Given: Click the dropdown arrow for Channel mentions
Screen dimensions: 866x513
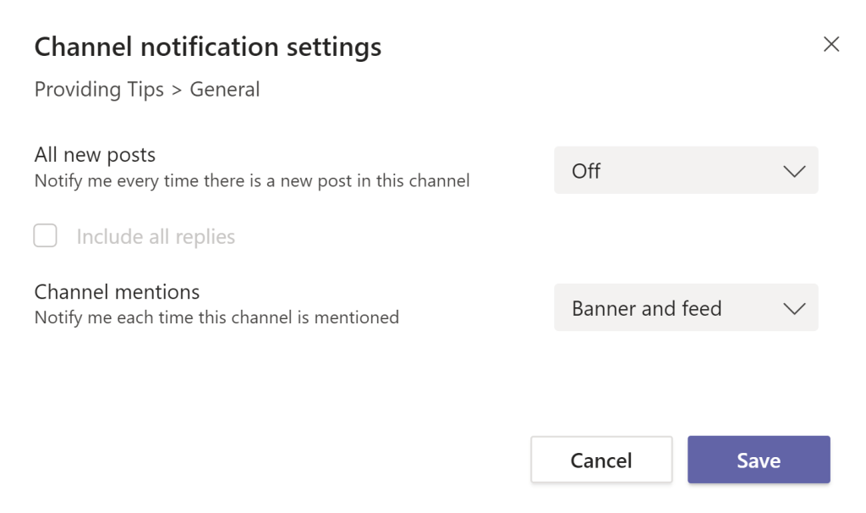Looking at the screenshot, I should point(793,308).
